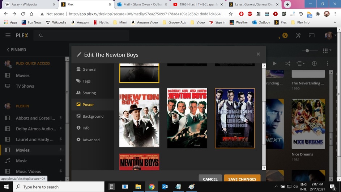
Task: Open the Windows Start menu
Action: (x=6, y=187)
